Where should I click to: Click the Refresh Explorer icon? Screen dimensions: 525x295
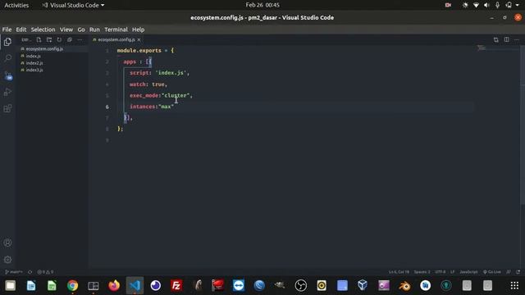[59, 40]
